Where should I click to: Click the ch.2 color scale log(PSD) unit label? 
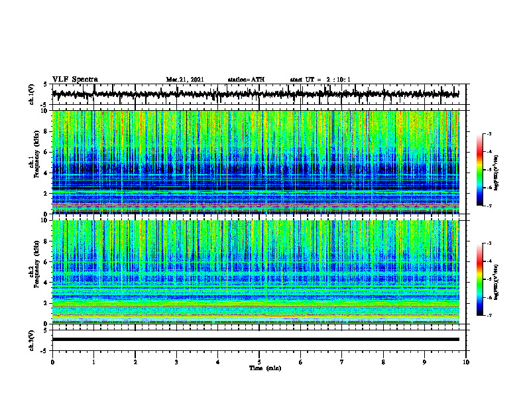(496, 282)
